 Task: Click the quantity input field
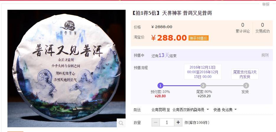point(167,122)
